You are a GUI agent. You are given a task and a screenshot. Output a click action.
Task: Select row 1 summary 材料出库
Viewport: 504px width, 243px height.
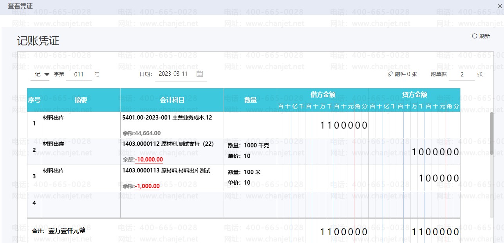click(x=54, y=117)
